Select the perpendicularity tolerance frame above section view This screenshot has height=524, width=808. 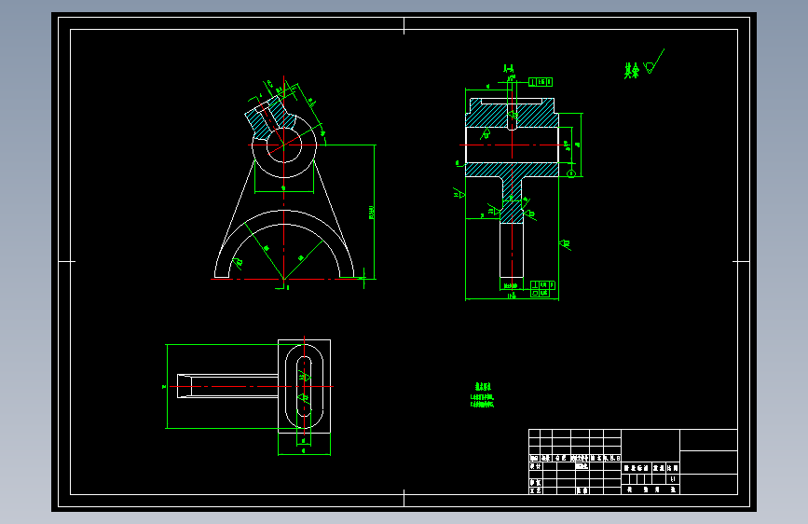click(541, 82)
